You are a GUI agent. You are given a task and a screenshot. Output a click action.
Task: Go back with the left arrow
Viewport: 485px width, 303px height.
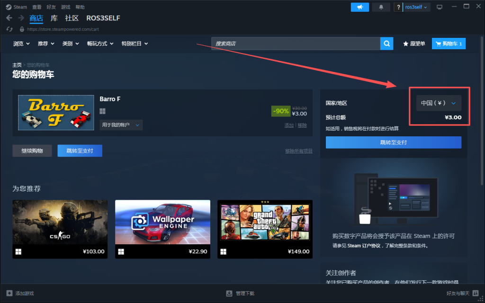tap(9, 18)
